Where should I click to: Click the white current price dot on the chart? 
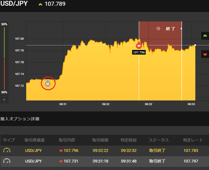point(195,45)
